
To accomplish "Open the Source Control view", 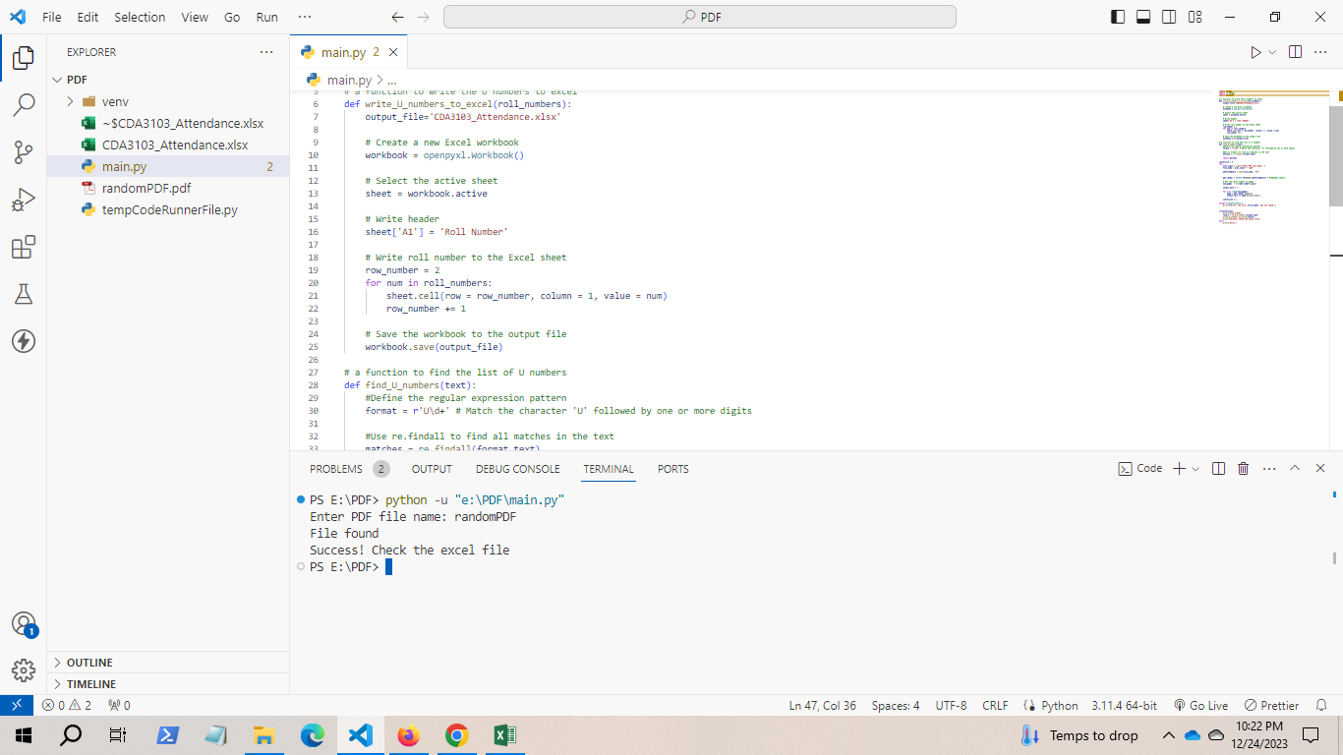I will tap(24, 151).
